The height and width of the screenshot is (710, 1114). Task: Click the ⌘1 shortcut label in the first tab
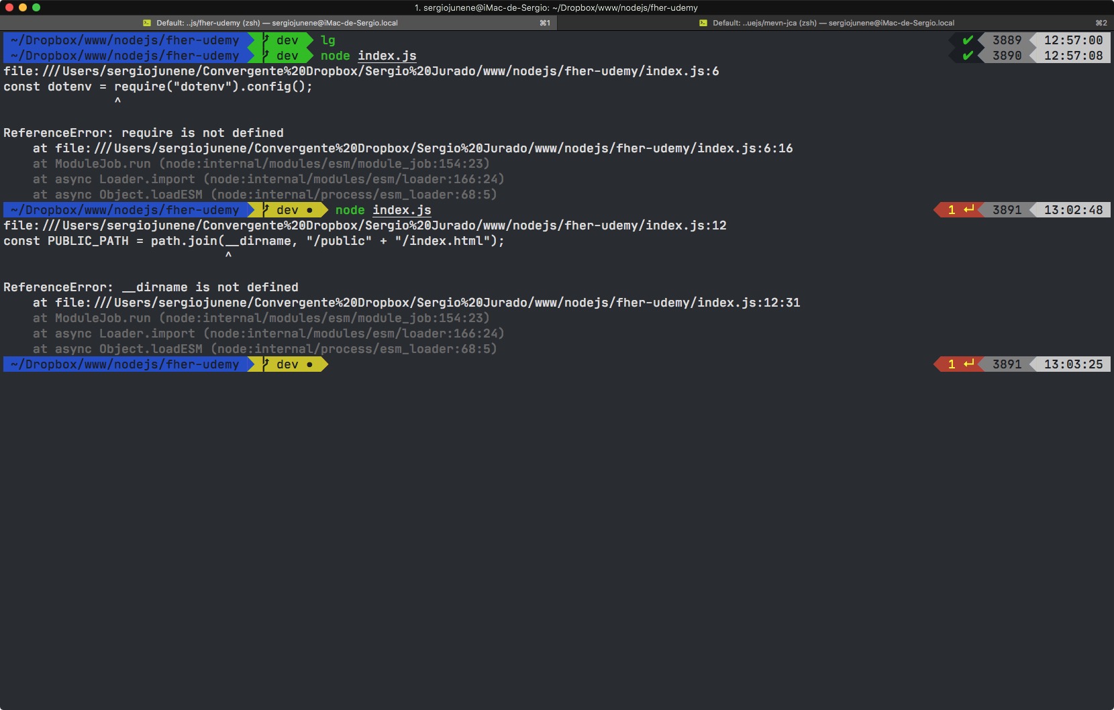(545, 23)
